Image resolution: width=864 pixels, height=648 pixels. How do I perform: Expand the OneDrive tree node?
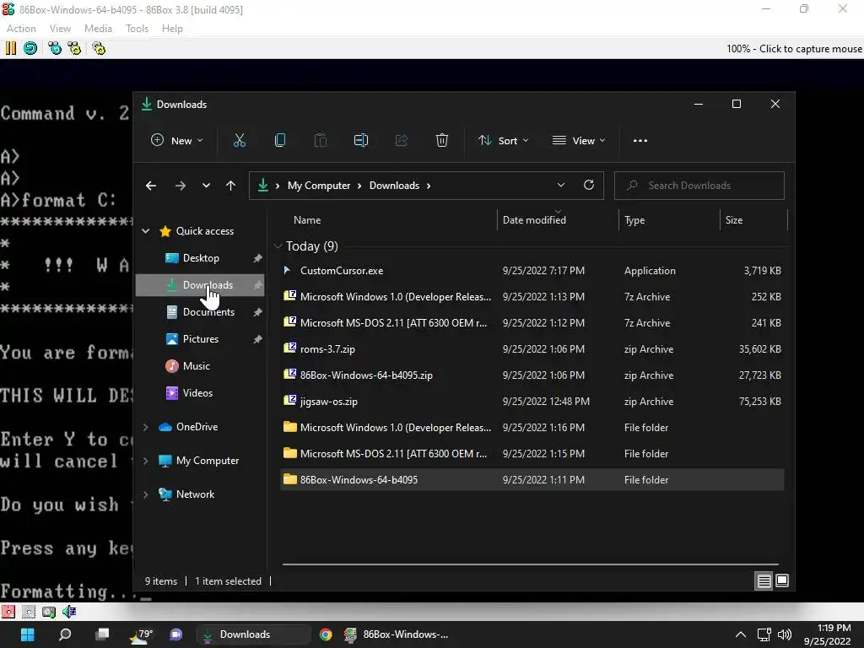[145, 427]
